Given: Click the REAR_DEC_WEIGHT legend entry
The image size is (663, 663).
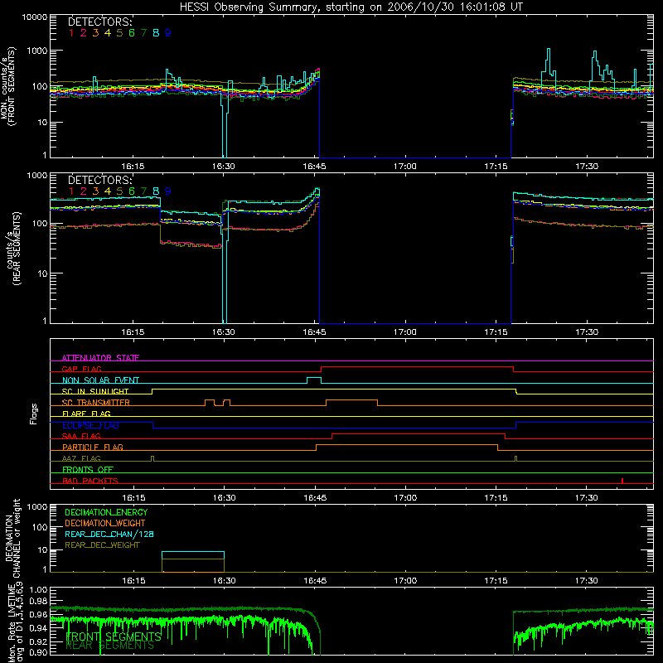Looking at the screenshot, I should pos(102,545).
